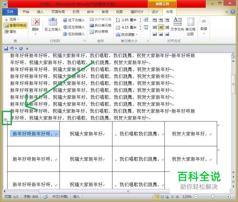Decrease column width with down stepper
This screenshot has width=238, height=202.
(x=141, y=29)
